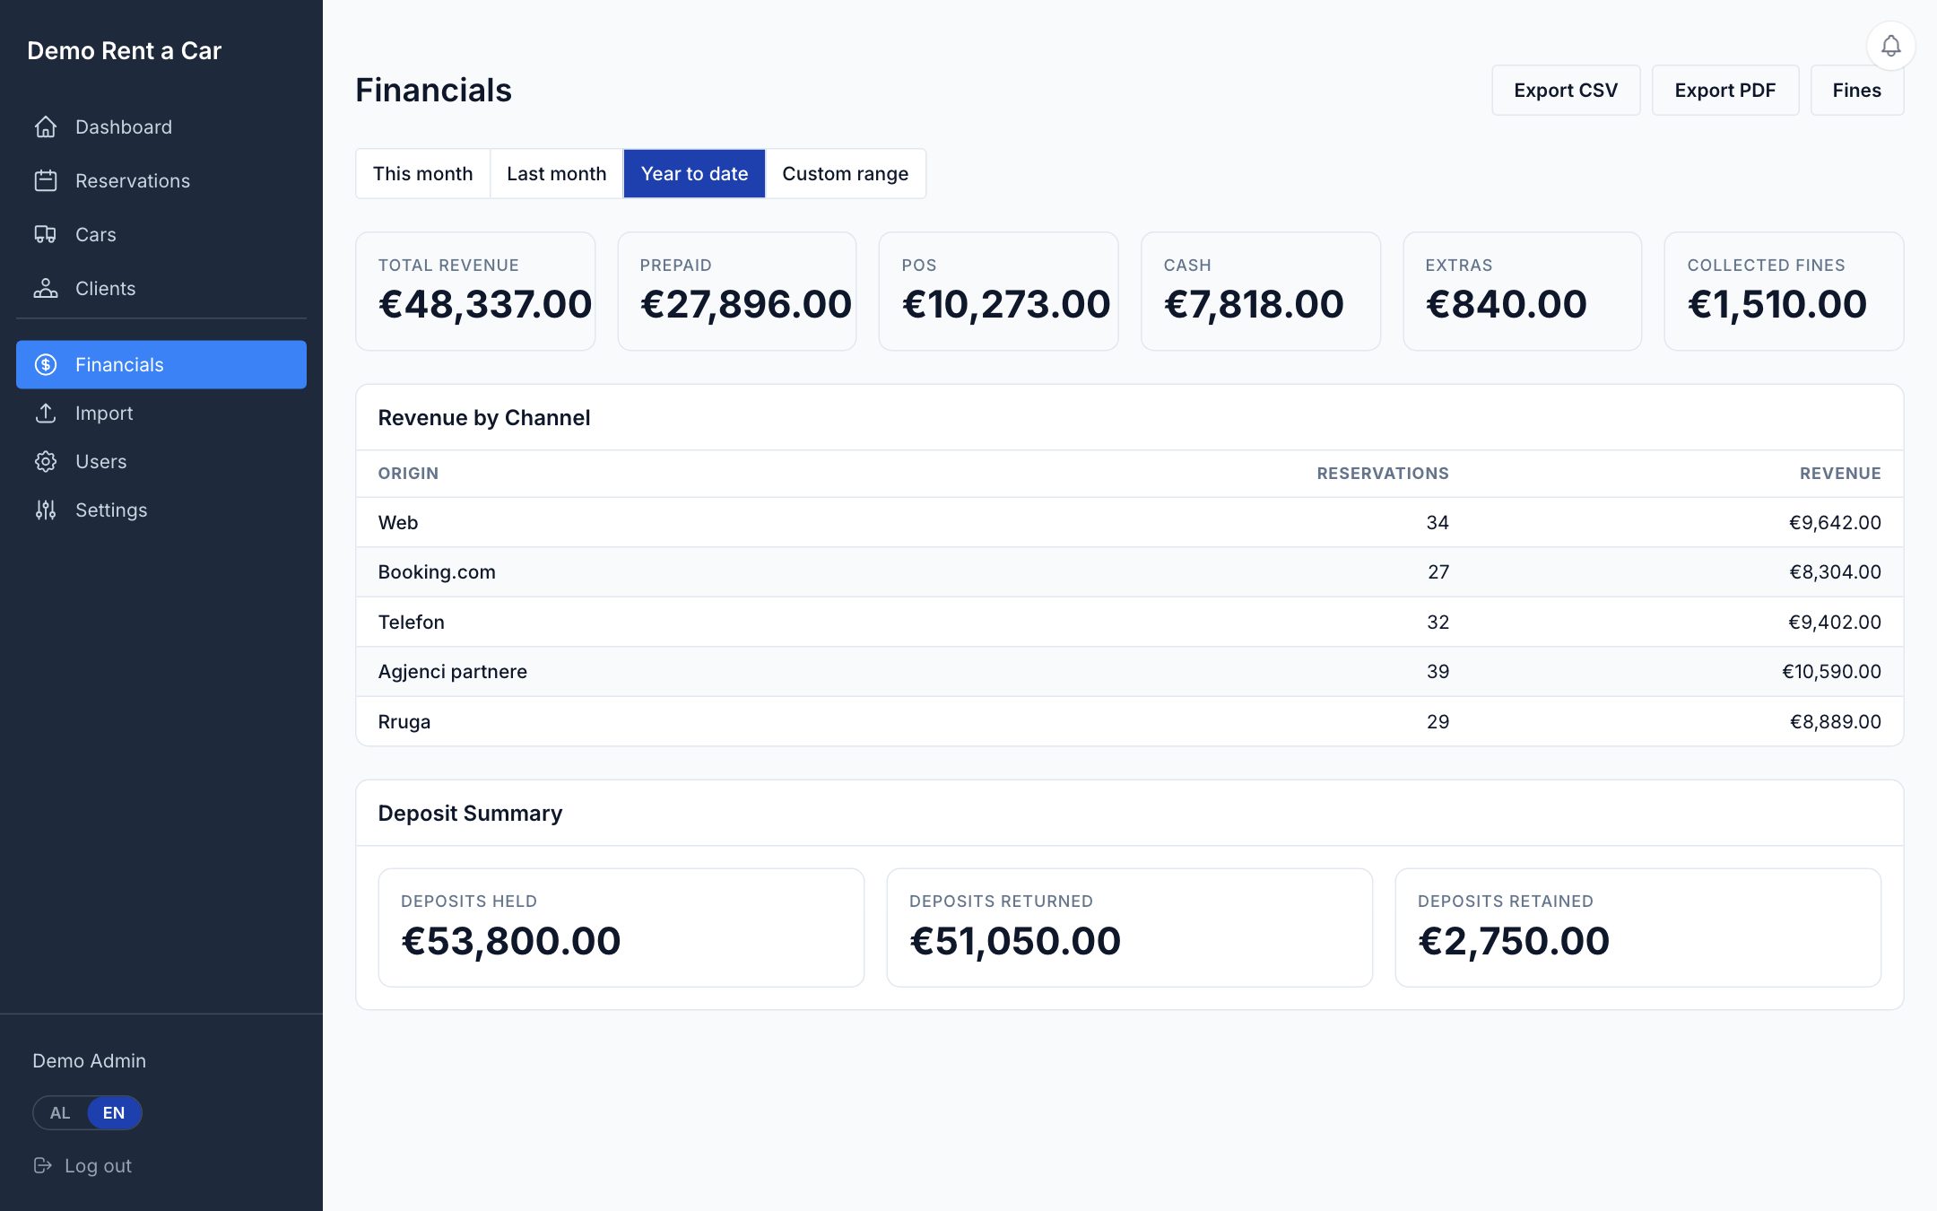This screenshot has height=1211, width=1937.
Task: Click the Telefon origin cell
Action: tap(412, 623)
